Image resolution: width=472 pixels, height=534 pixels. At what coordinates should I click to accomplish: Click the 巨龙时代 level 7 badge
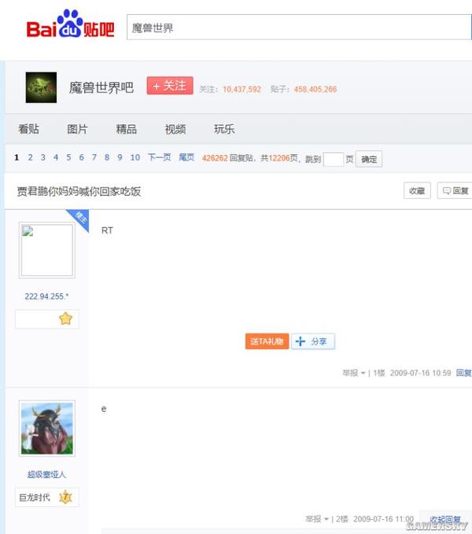coord(47,498)
